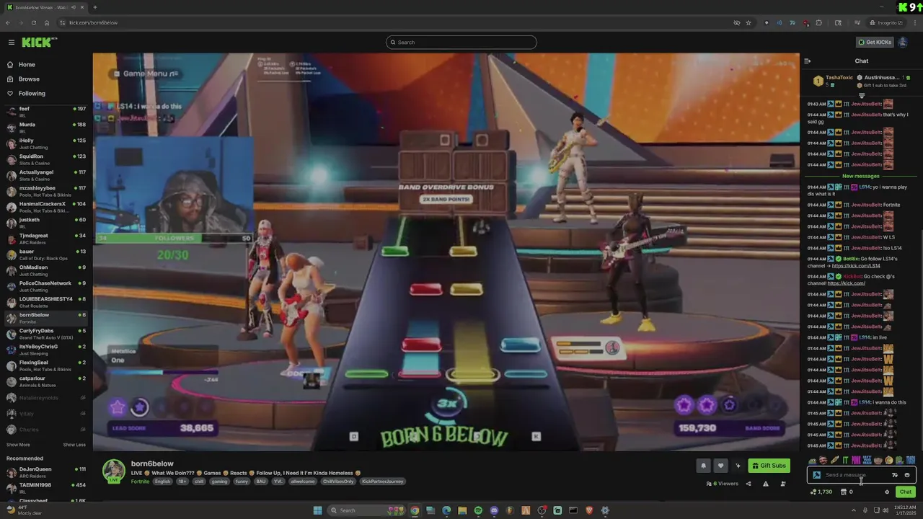Open the HanimalCrackersX channel
The height and width of the screenshot is (519, 923).
pyautogui.click(x=46, y=207)
